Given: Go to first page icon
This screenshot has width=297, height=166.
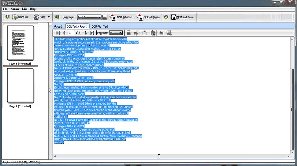Looking at the screenshot, I should point(58,33).
